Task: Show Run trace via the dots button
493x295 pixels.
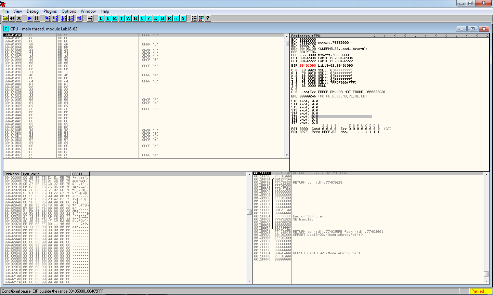Action: [x=177, y=18]
